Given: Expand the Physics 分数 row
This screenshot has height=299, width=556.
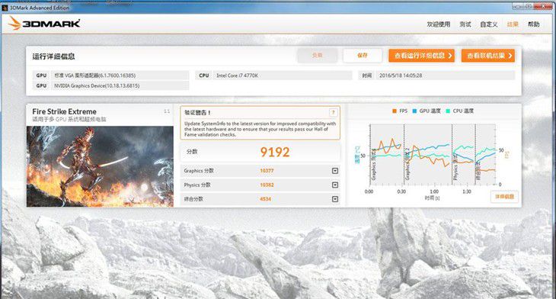Looking at the screenshot, I should (x=334, y=185).
